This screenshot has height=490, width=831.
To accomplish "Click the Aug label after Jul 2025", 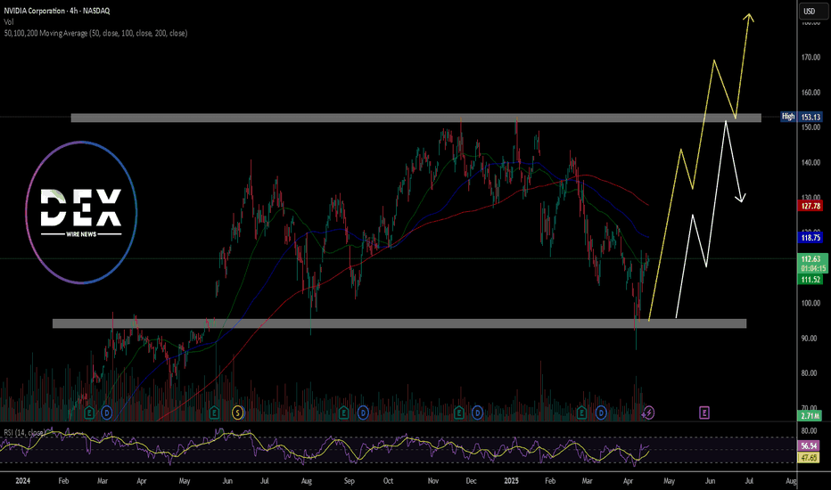I will click(x=791, y=481).
